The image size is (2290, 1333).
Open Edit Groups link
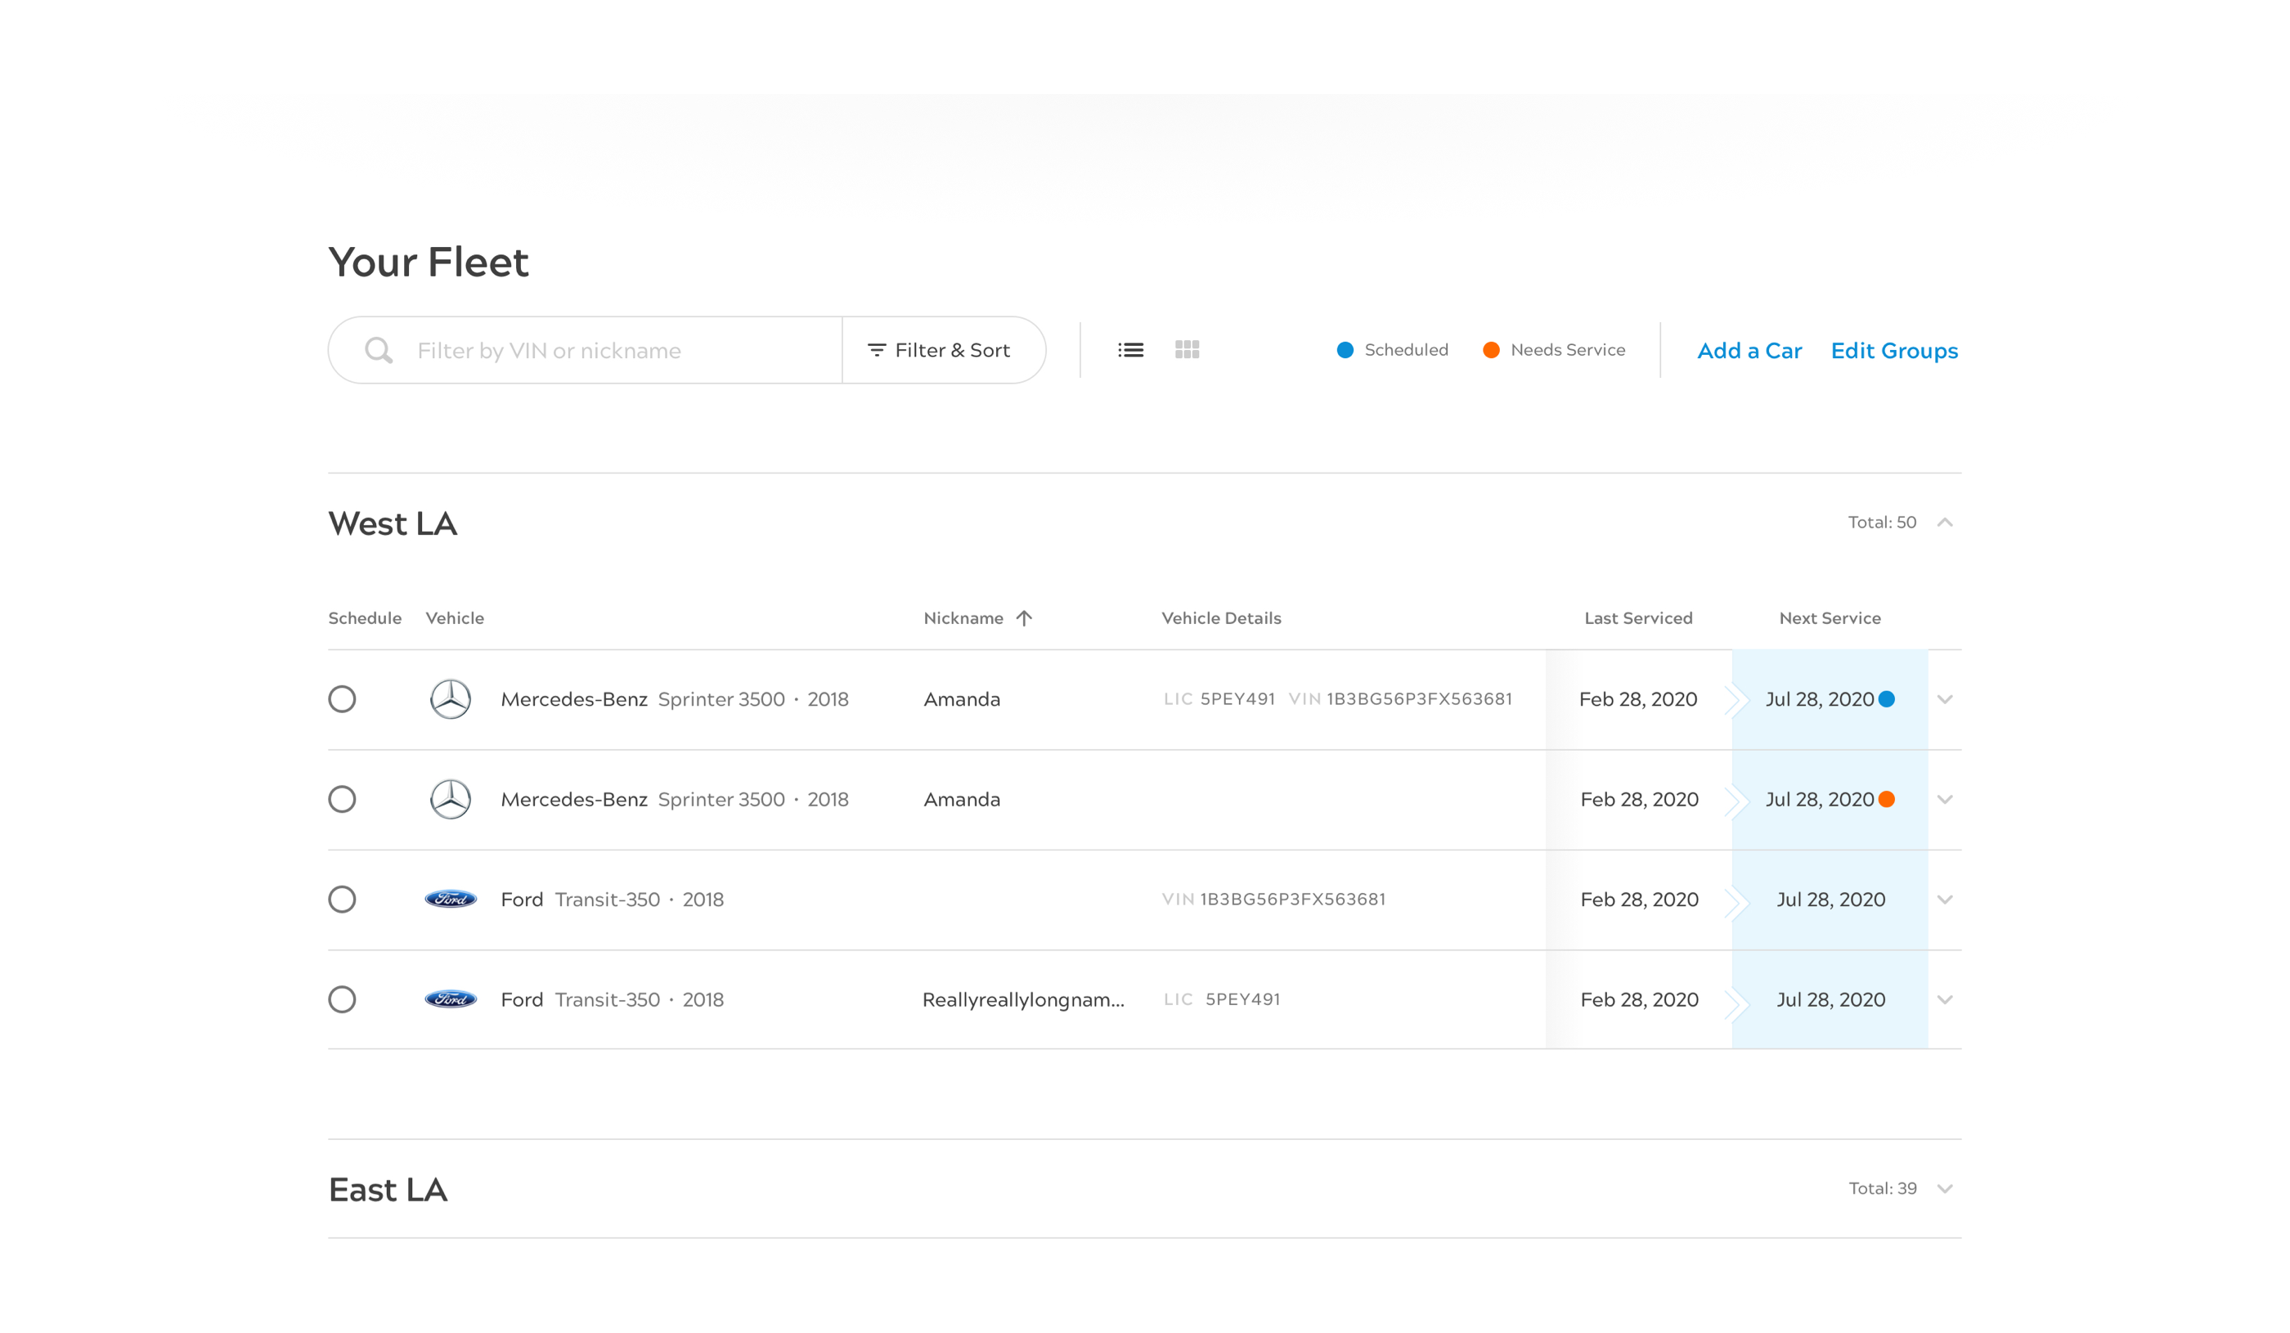(x=1894, y=351)
